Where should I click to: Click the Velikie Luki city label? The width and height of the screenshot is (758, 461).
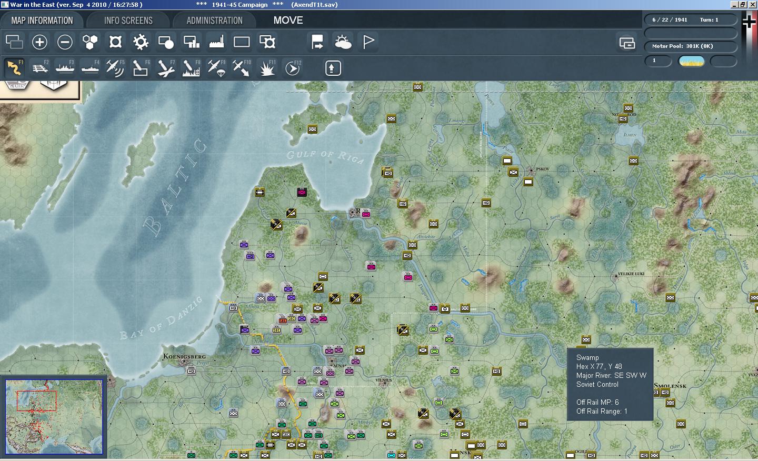pos(631,274)
